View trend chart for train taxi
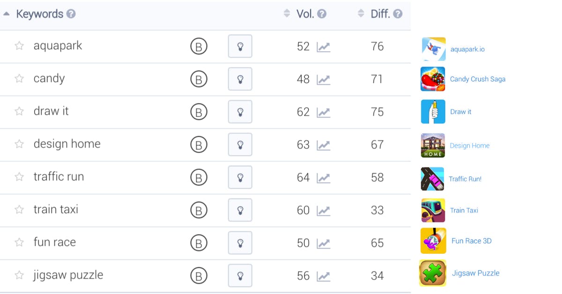This screenshot has width=562, height=294. coord(323,211)
